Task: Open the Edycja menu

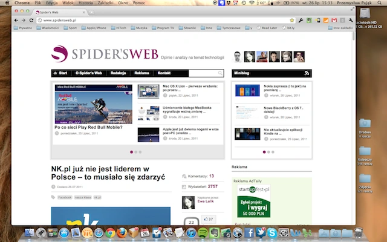Action: coord(51,3)
